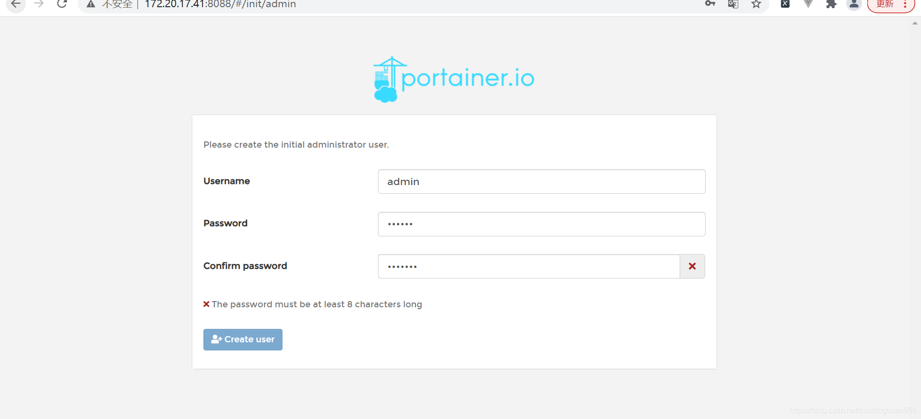Click the grey Vue devtools extension icon
The height and width of the screenshot is (419, 921).
click(x=808, y=4)
